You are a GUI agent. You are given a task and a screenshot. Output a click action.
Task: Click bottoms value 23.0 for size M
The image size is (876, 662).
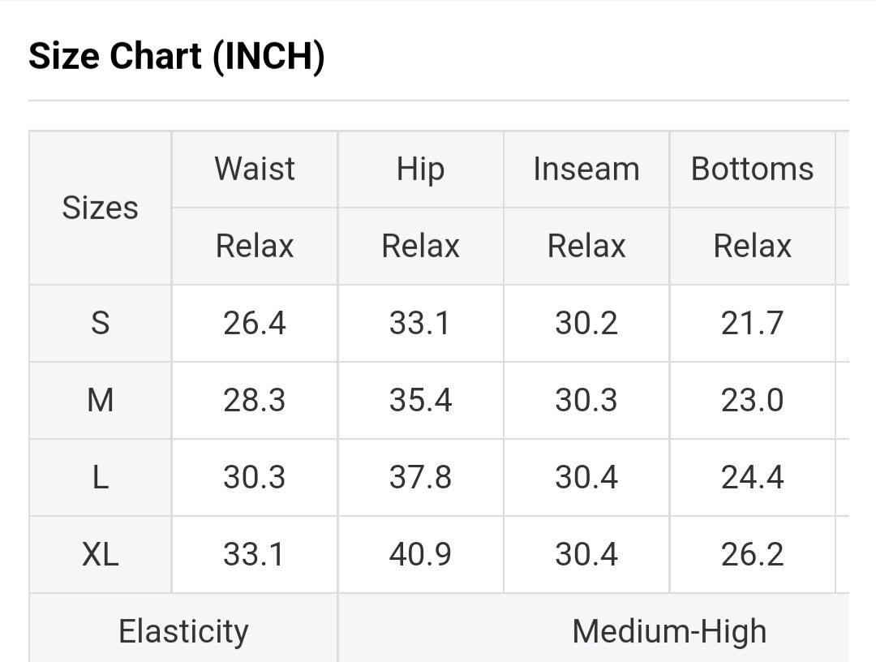[x=752, y=400]
